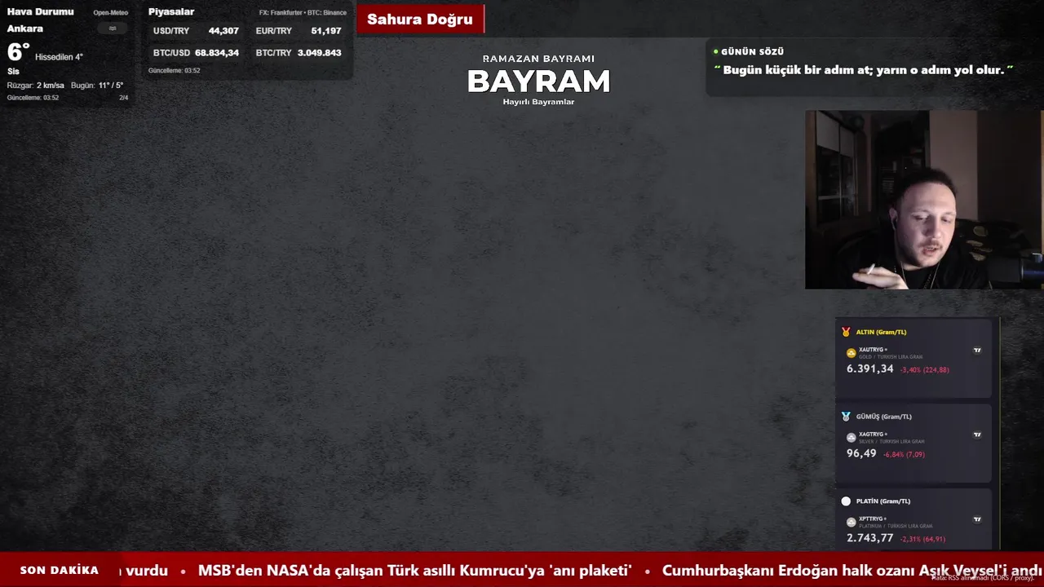Click the USD/TRY rate cell

[x=196, y=31]
